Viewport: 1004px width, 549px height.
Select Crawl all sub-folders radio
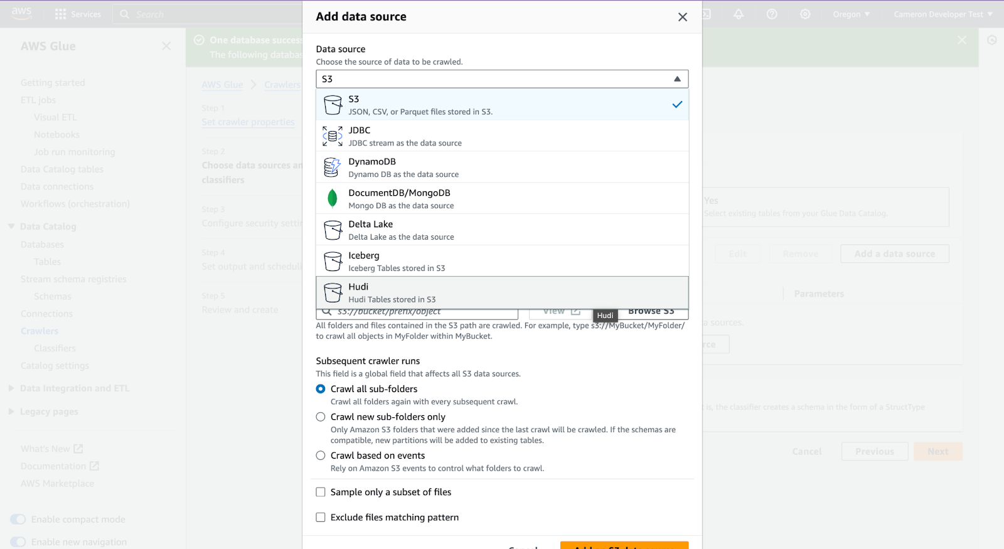click(x=321, y=389)
